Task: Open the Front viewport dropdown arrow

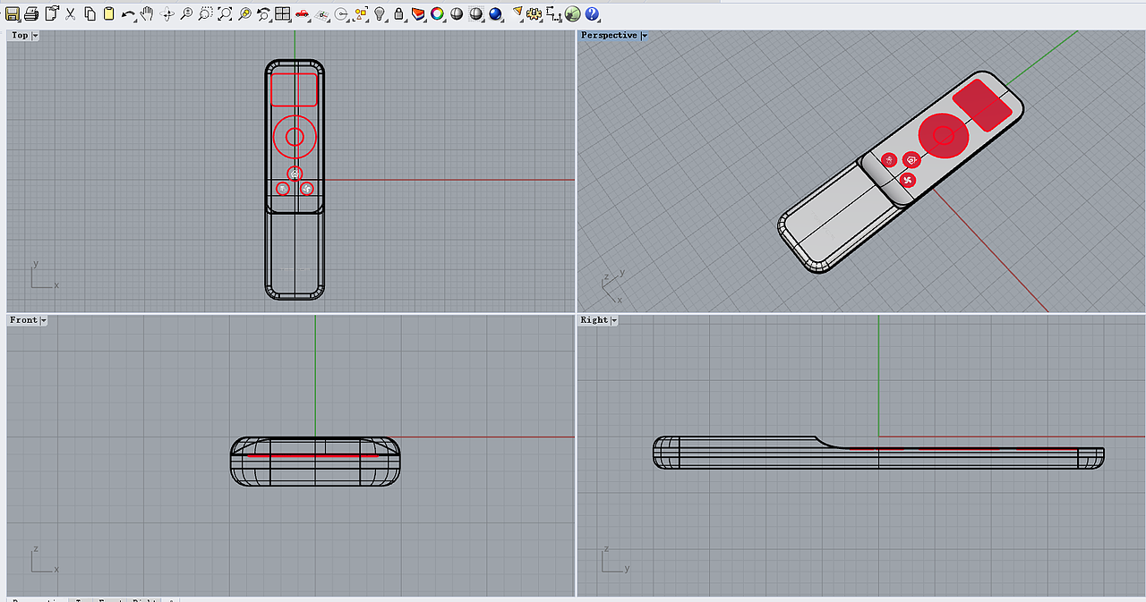Action: coord(43,320)
